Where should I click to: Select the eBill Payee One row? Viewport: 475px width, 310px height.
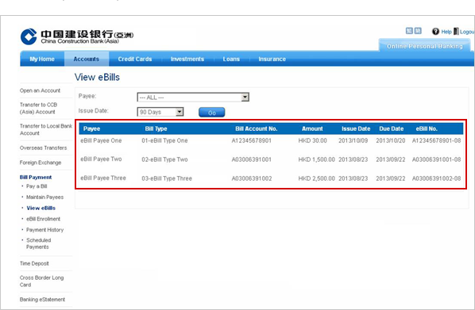[271, 140]
